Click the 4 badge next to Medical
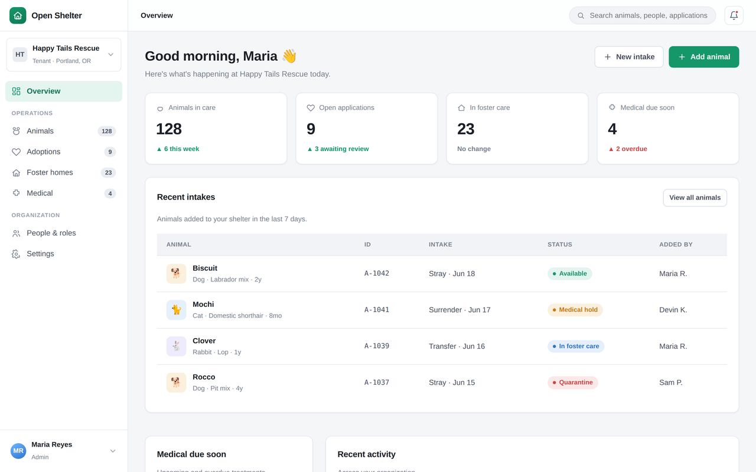Image resolution: width=756 pixels, height=472 pixels. click(110, 194)
